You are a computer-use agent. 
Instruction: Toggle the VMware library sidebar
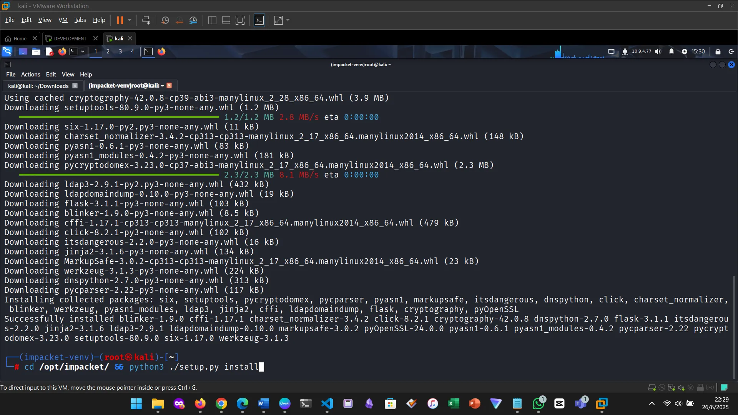click(x=212, y=20)
